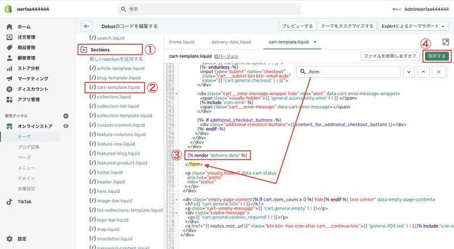Open cart-template.liquid in file list
The image size is (454, 249).
tap(118, 87)
